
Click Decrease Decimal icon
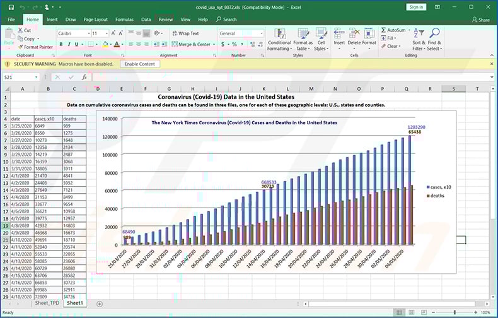tap(260, 44)
